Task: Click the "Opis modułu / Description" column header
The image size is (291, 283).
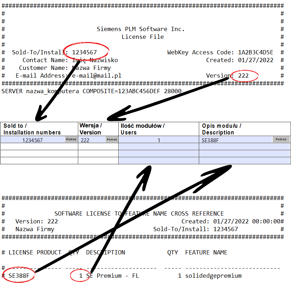Action: pos(245,129)
